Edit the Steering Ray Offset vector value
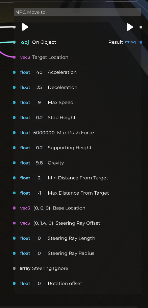Viewport: 148px width, 308px height. click(43, 223)
